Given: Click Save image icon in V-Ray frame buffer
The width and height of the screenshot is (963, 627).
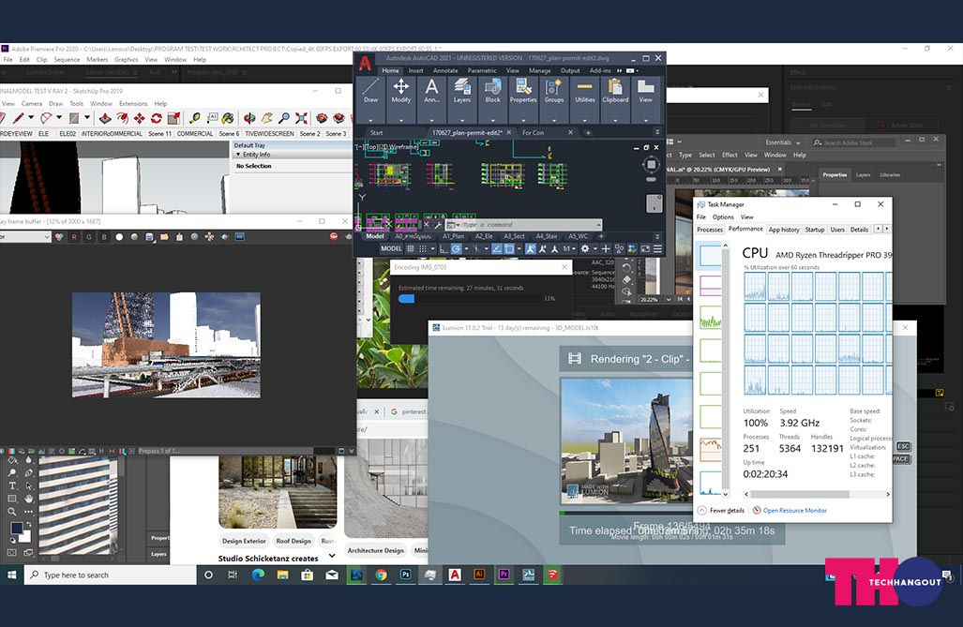Looking at the screenshot, I should coord(149,236).
